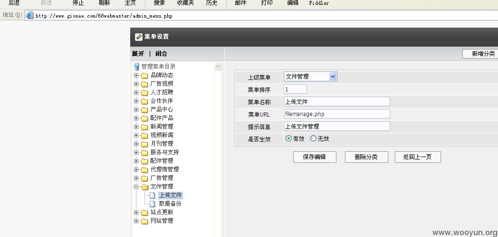
Task: Click the open folder icon of 文件管理
Action: tap(145, 187)
